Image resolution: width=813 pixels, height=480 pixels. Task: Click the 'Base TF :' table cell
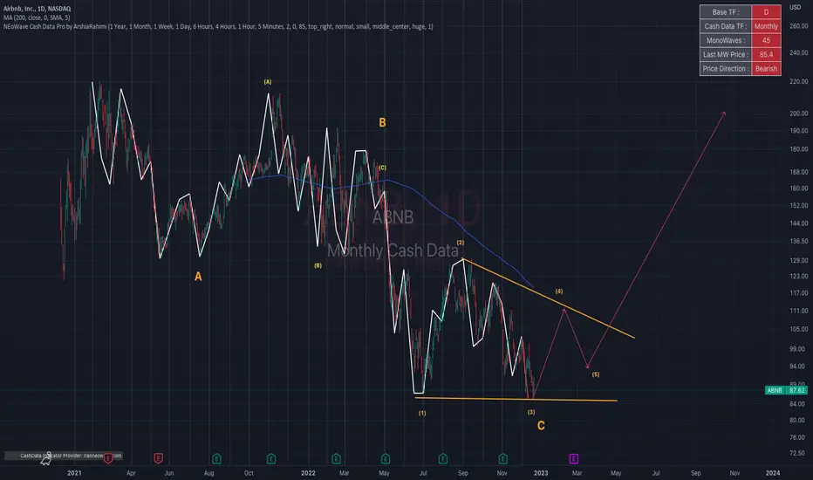click(x=726, y=12)
